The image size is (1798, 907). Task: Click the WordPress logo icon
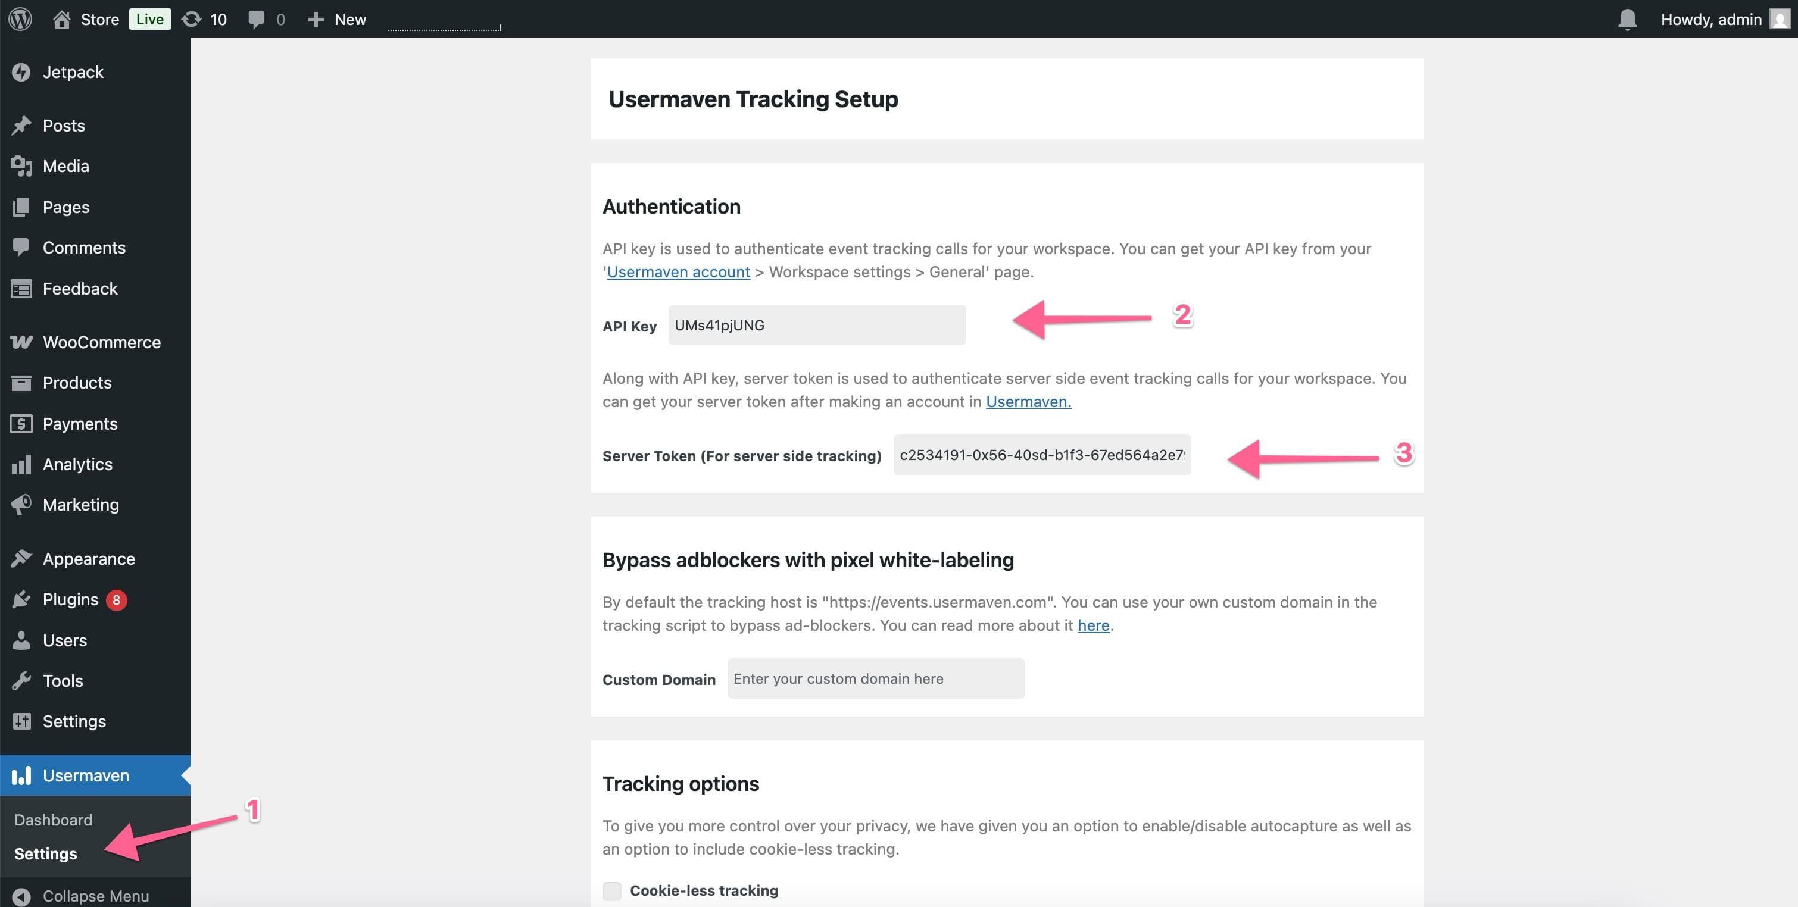pyautogui.click(x=20, y=19)
